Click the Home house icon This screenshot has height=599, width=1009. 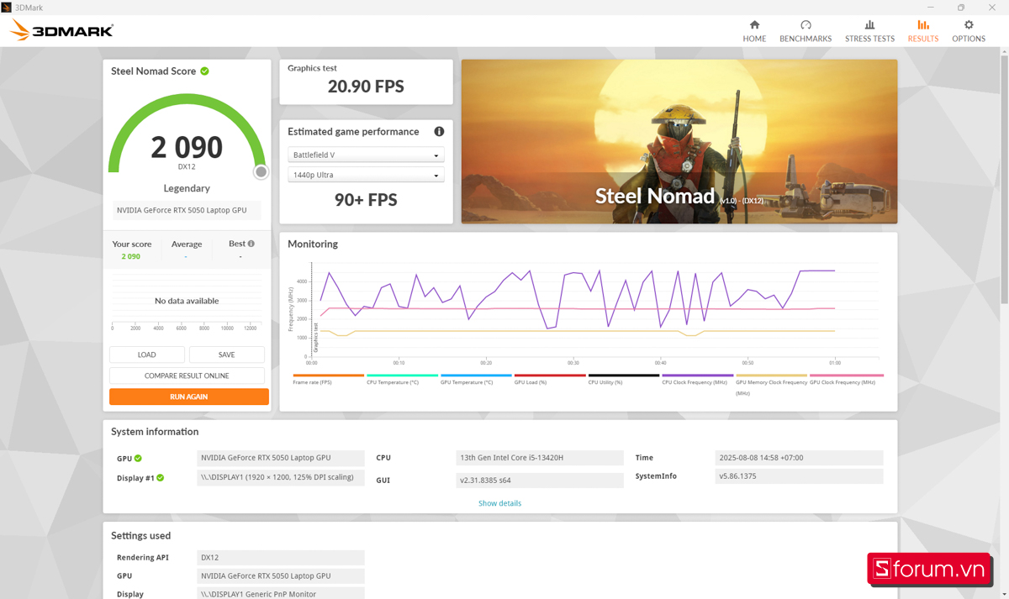pos(754,25)
